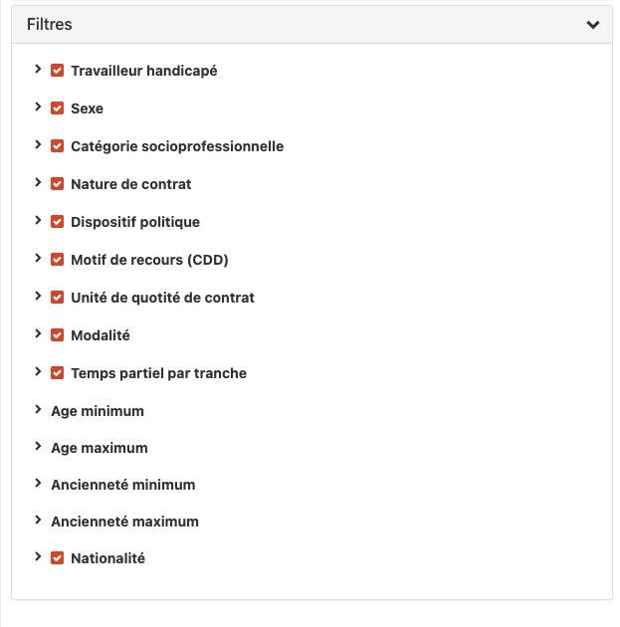Toggle the Sexe checkbox

(57, 107)
